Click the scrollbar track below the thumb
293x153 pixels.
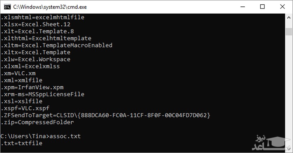click(289, 89)
